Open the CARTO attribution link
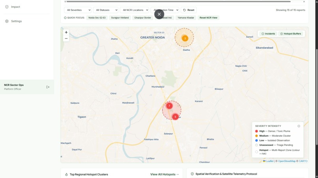This screenshot has height=178, width=318. (x=303, y=161)
